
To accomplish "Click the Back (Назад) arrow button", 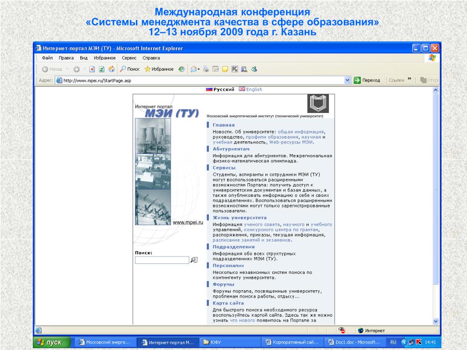I will click(x=52, y=69).
